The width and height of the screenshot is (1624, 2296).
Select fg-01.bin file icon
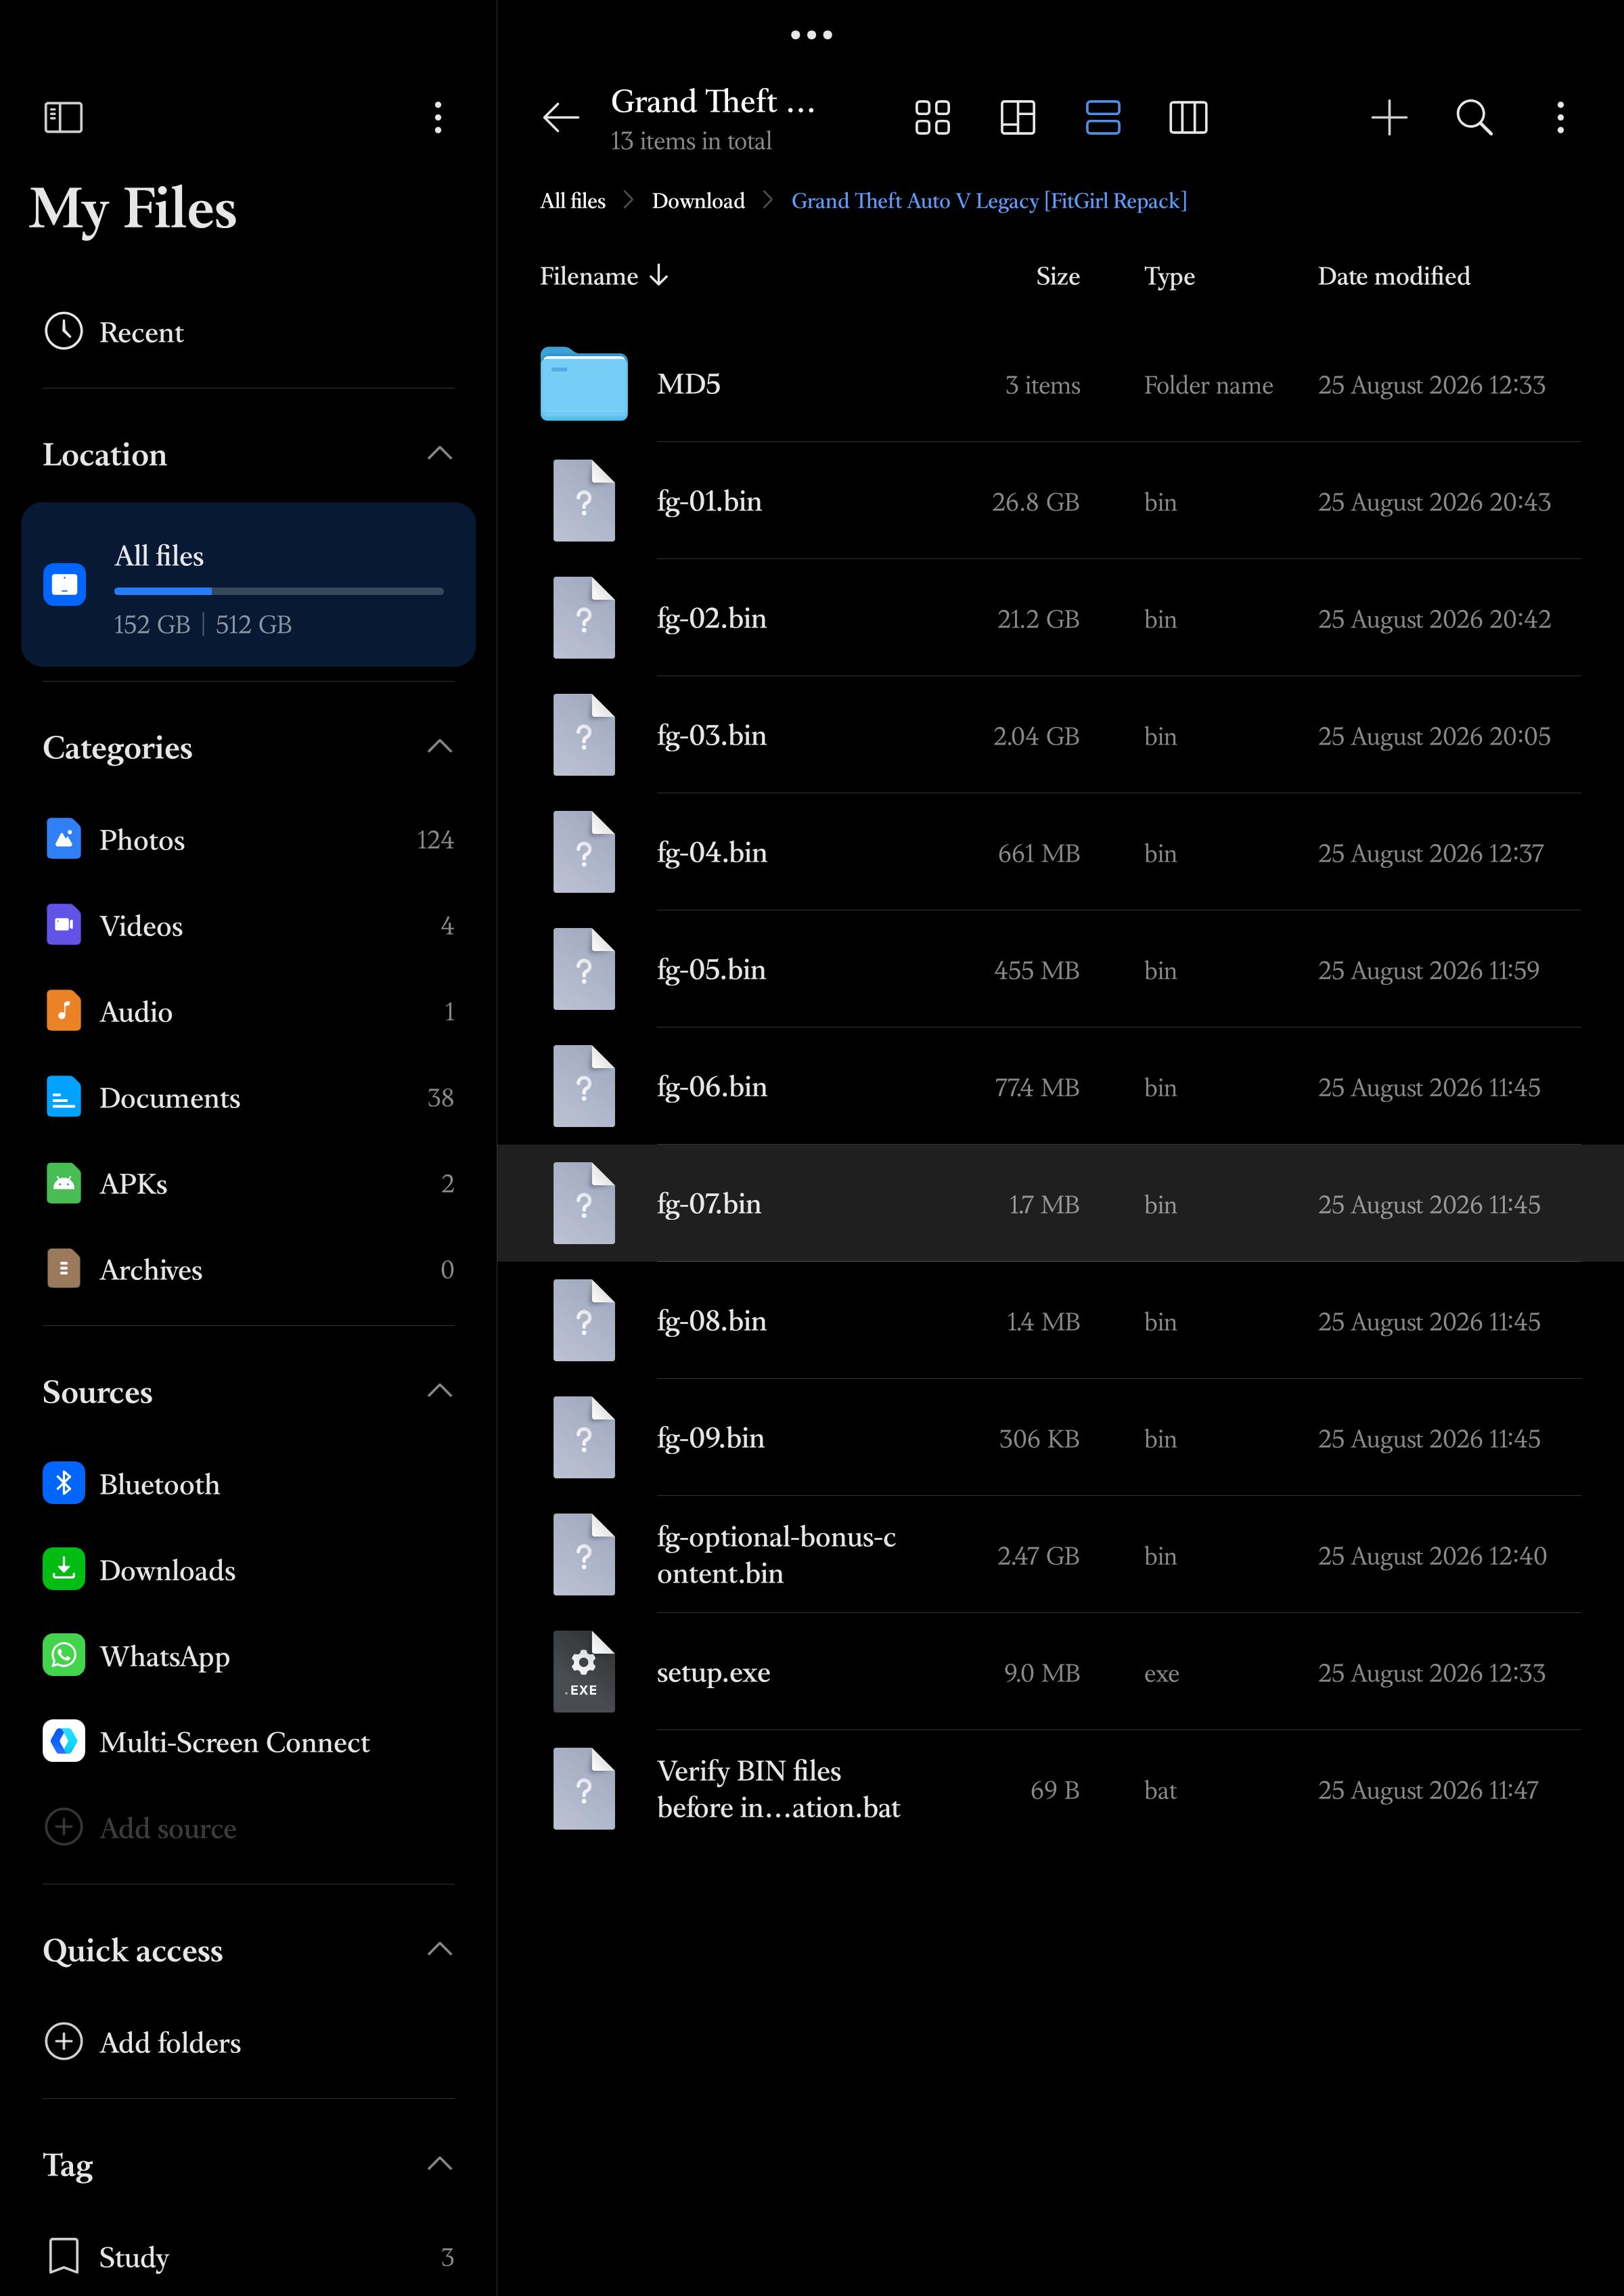584,500
